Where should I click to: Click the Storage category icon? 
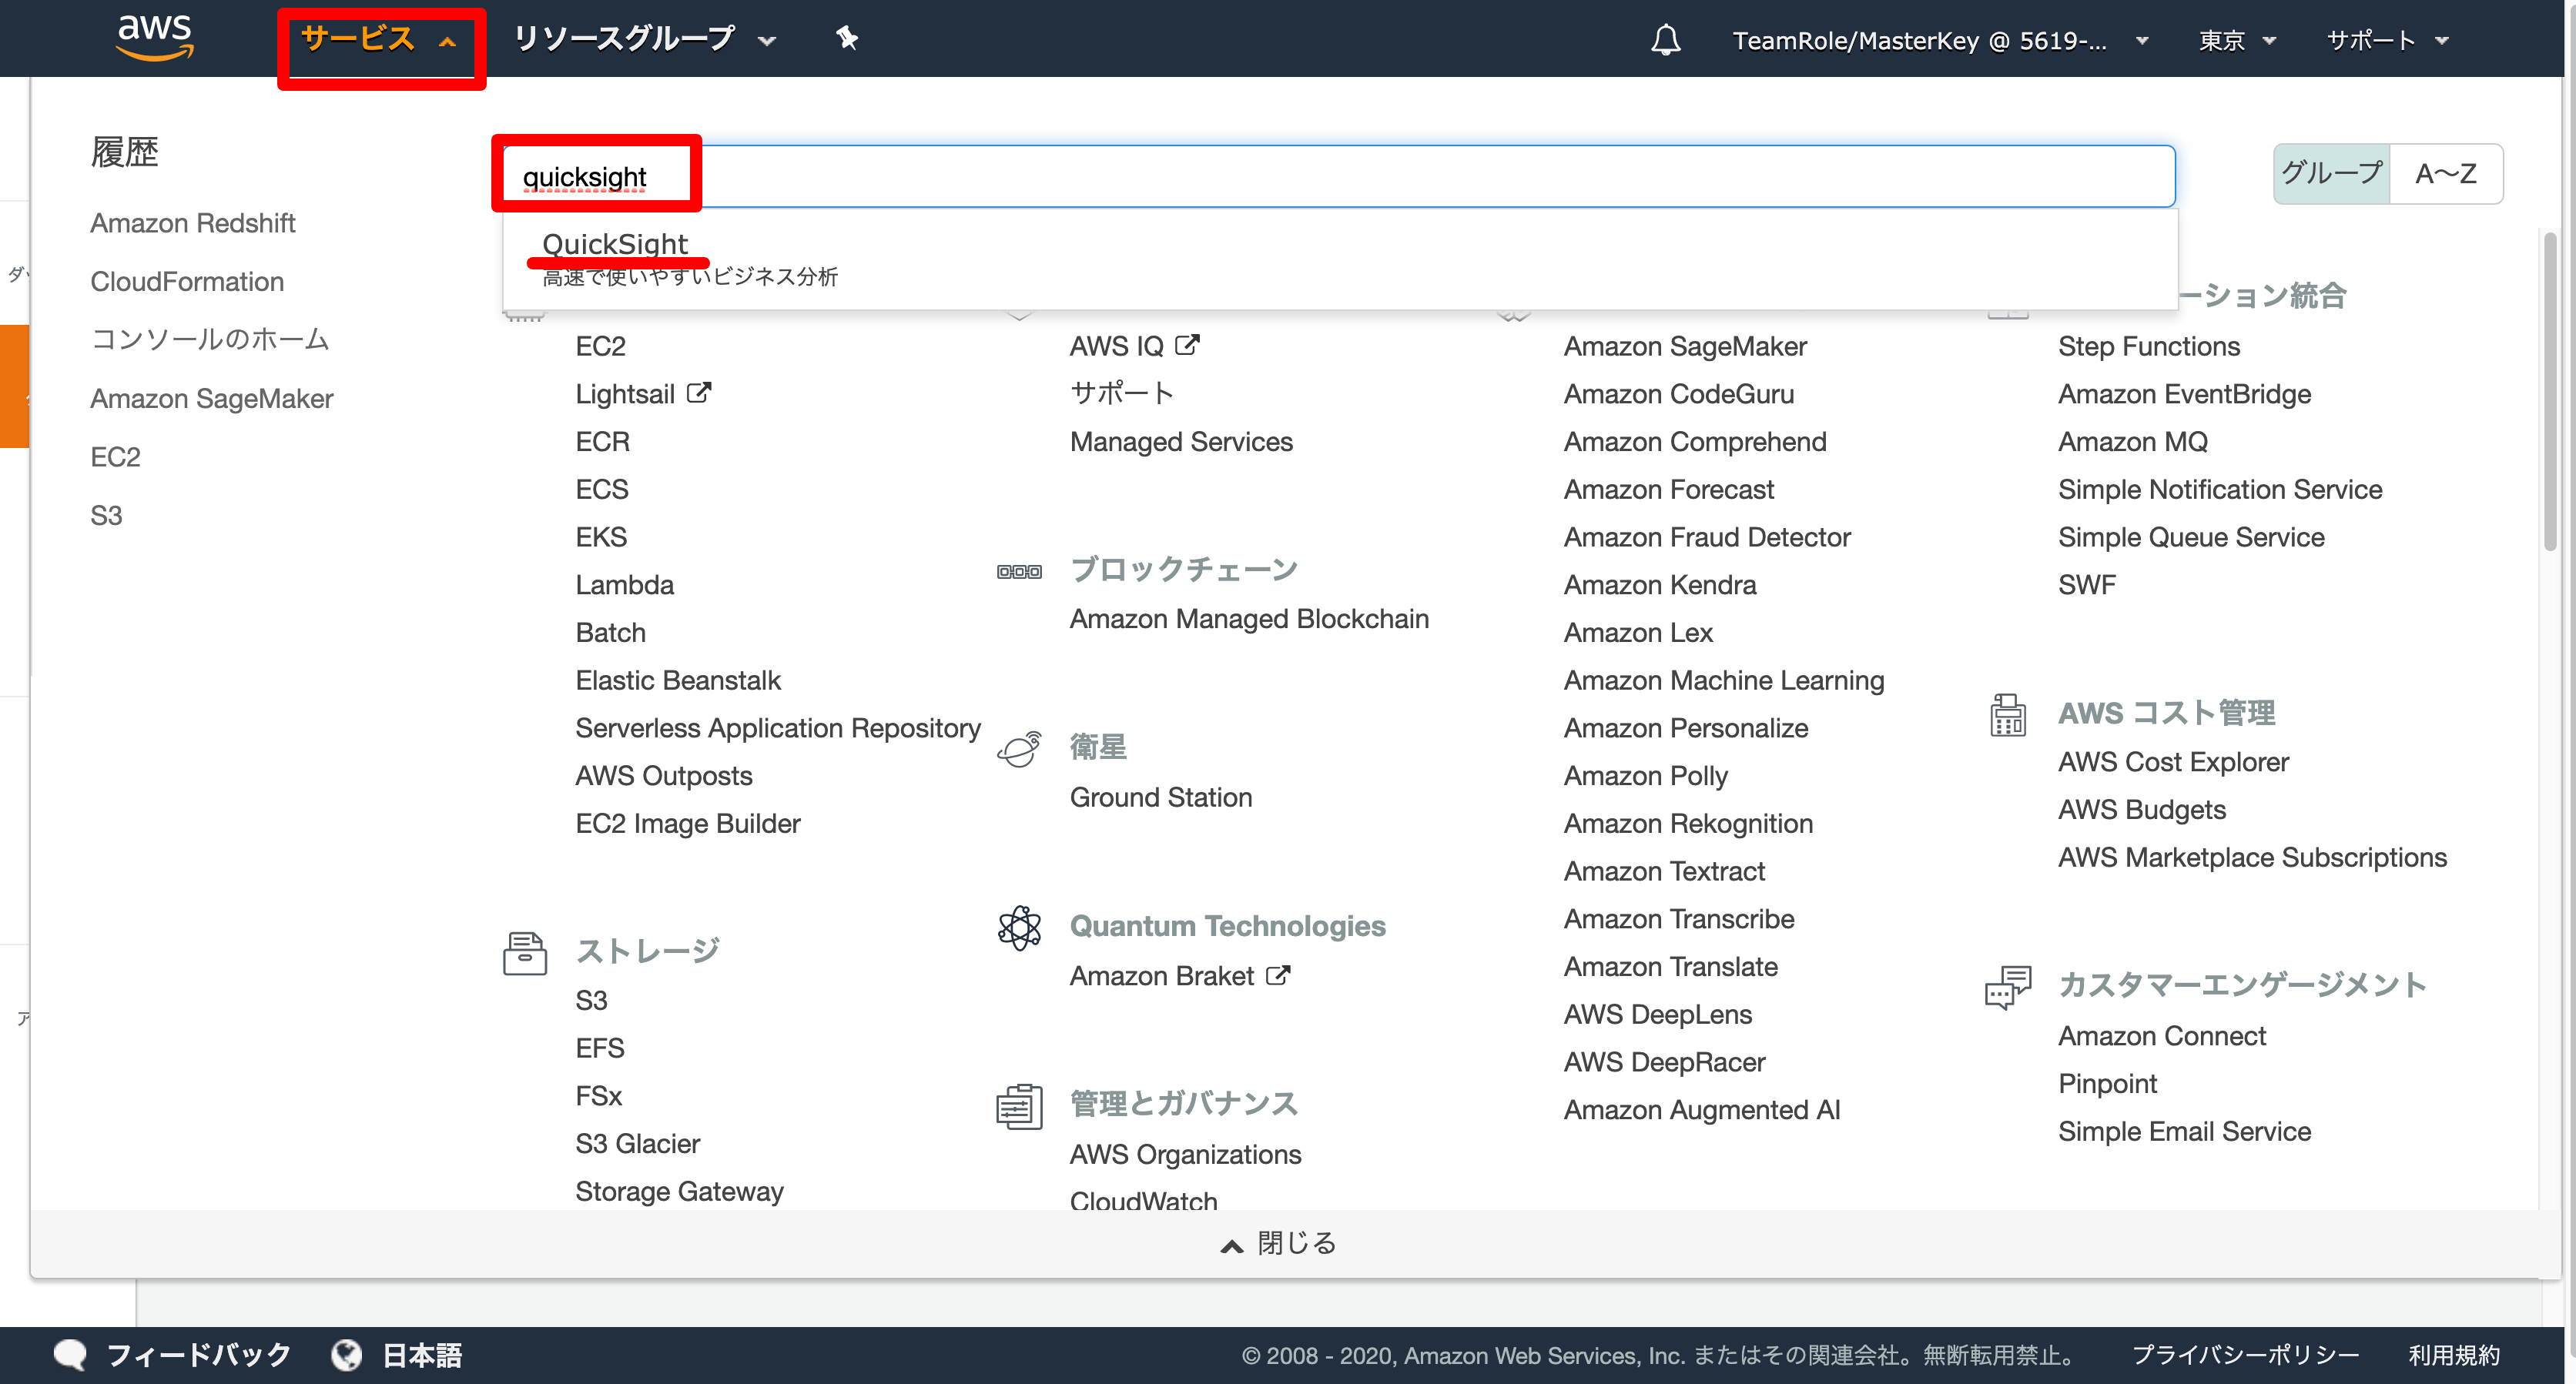point(525,952)
